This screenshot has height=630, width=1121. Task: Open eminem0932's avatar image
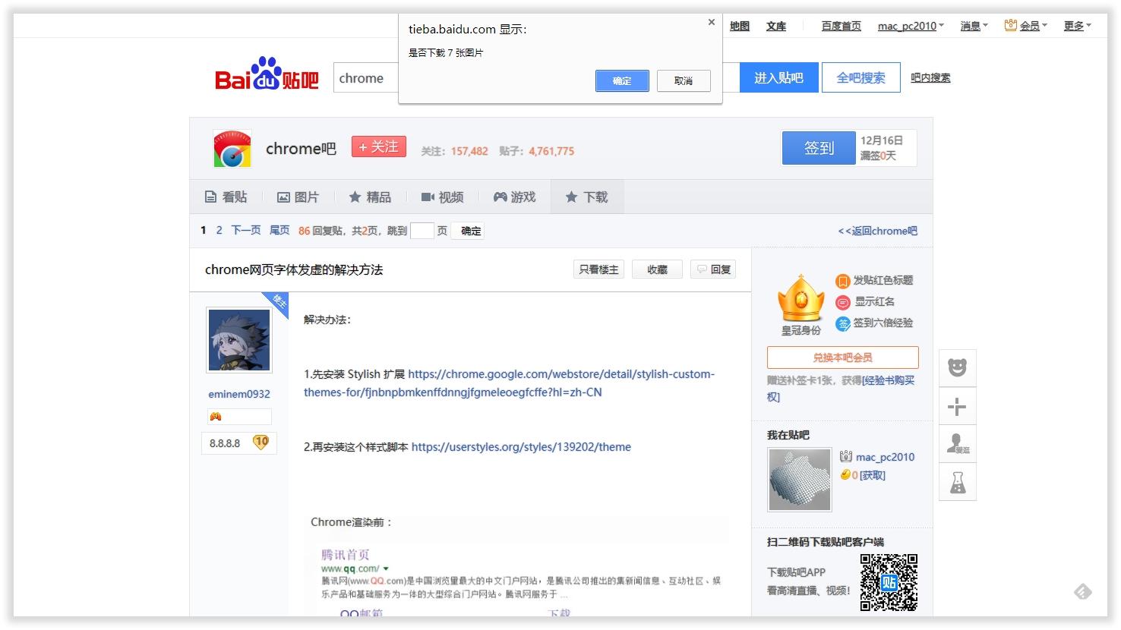click(239, 340)
